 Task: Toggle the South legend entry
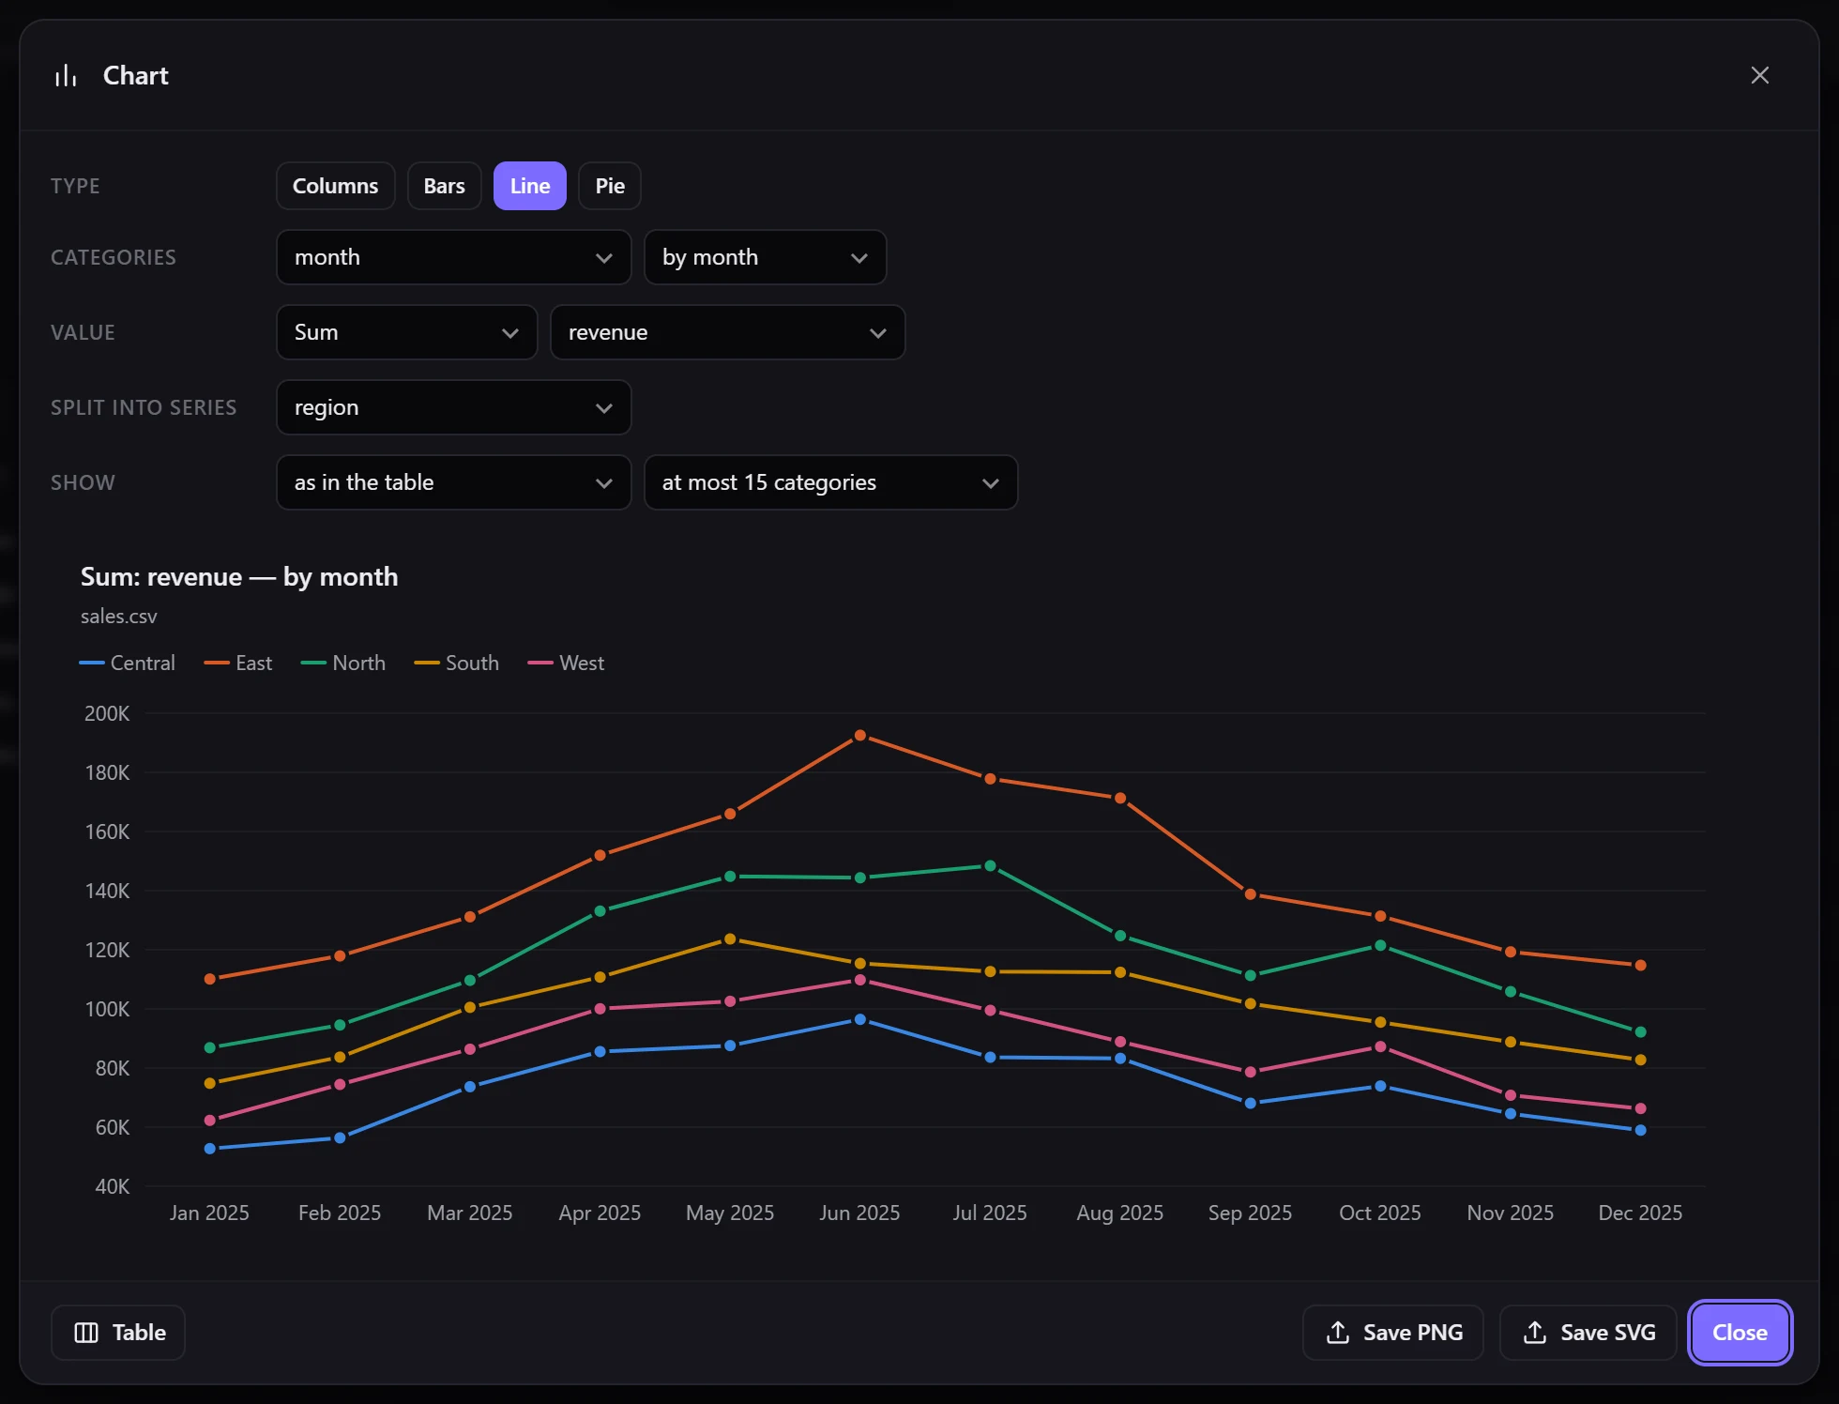[457, 663]
